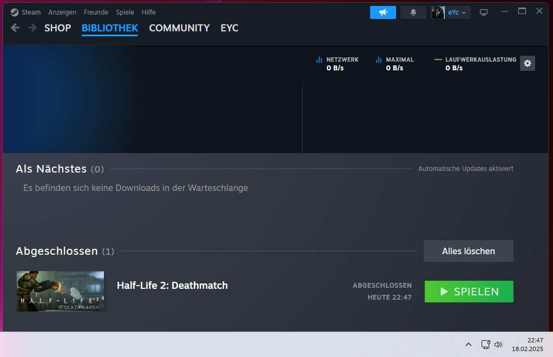The width and height of the screenshot is (553, 357).
Task: Open the Freunde menu
Action: point(96,12)
